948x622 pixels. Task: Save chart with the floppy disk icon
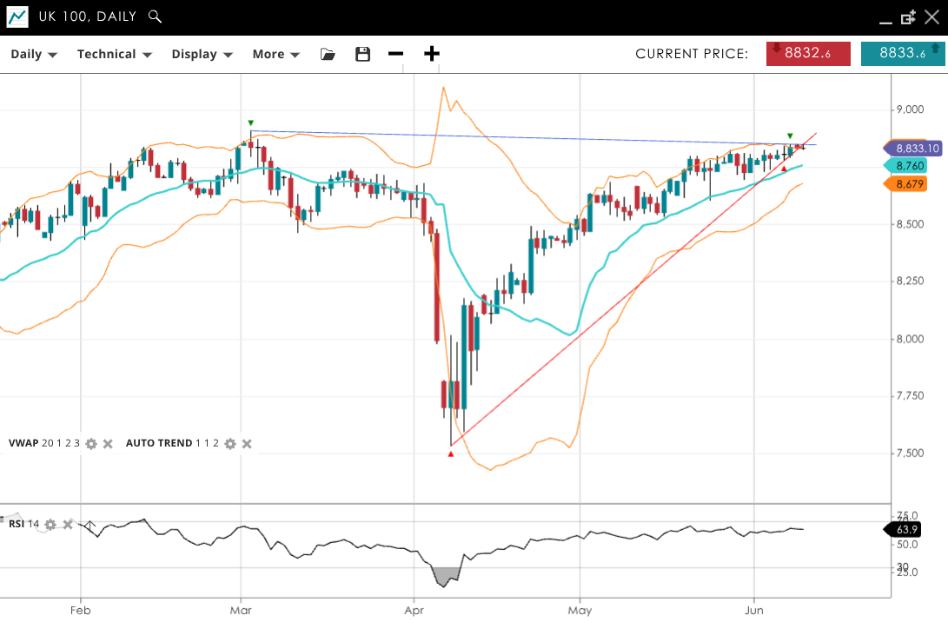pyautogui.click(x=363, y=54)
